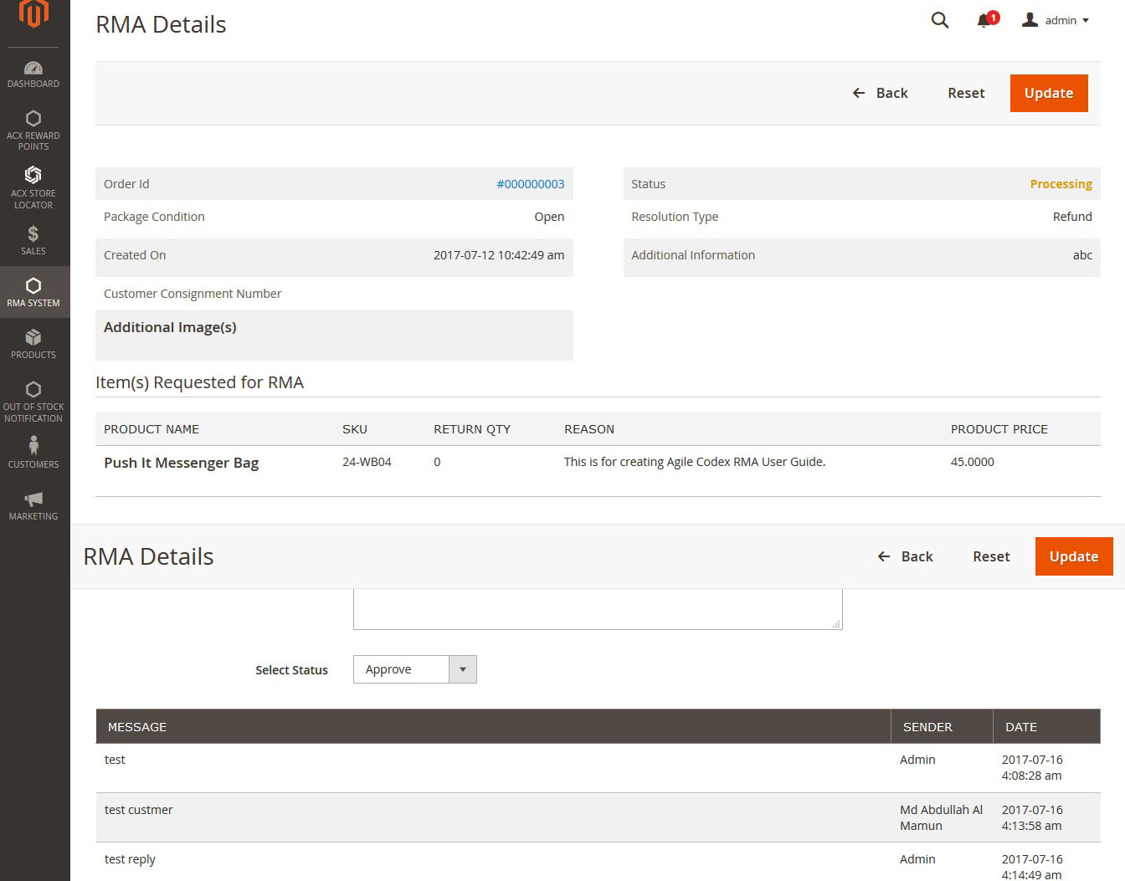Click the top orange Update button
Viewport: 1125px width, 881px height.
[x=1048, y=93]
